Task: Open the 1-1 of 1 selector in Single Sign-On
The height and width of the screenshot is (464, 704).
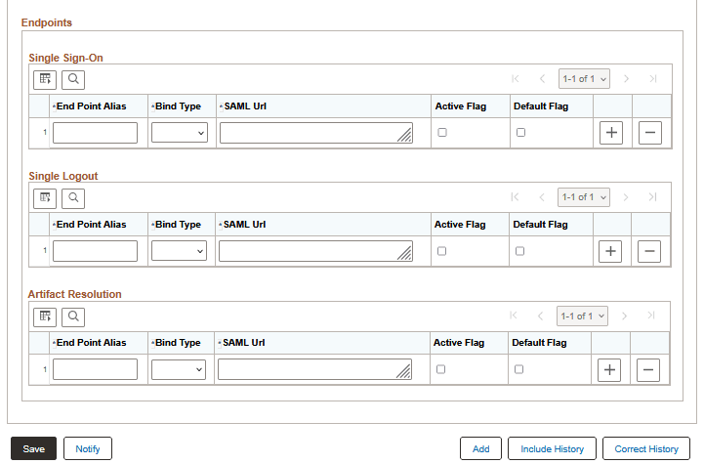Action: click(x=584, y=79)
